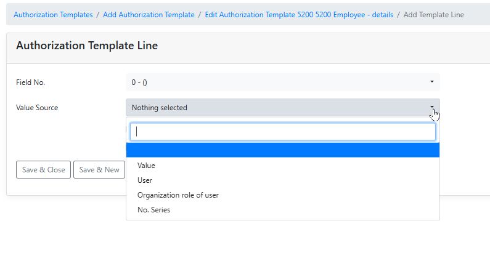
Task: Click the 'Value Source' field label
Action: (x=37, y=108)
